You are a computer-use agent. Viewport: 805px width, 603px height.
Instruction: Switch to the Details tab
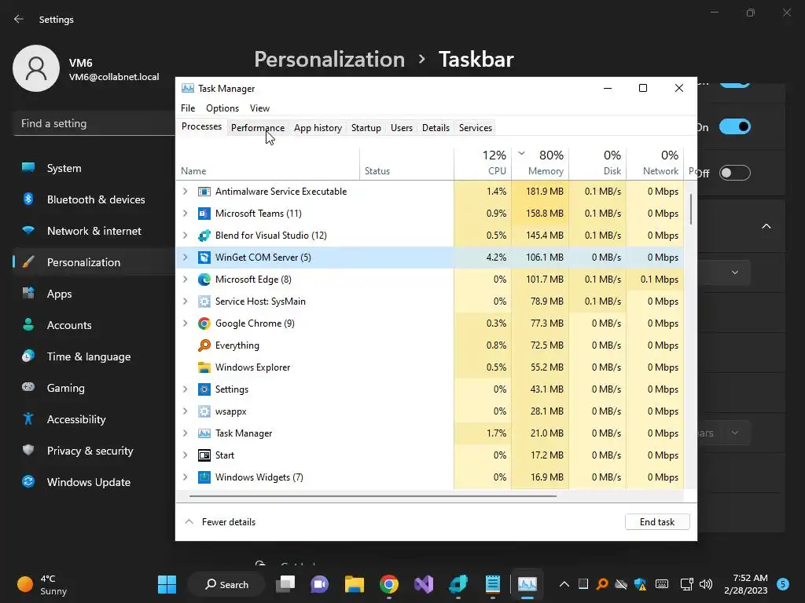click(436, 128)
